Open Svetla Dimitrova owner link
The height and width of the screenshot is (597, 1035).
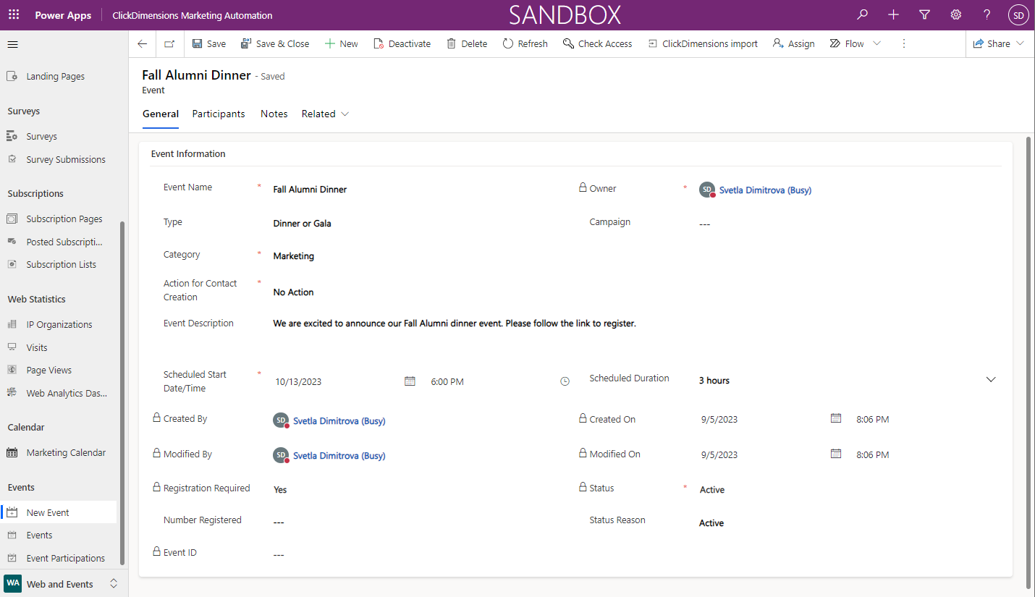[765, 190]
